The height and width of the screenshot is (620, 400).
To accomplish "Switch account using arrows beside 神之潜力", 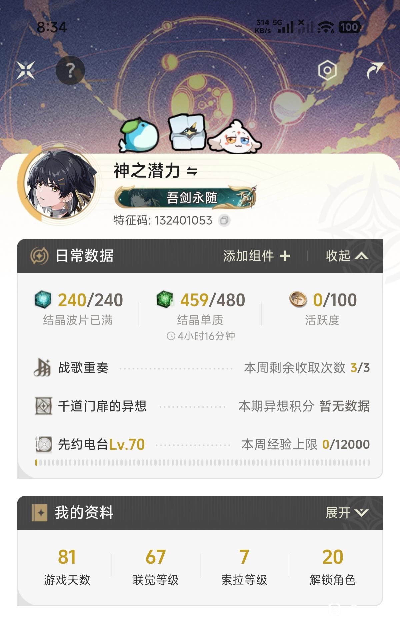I will [192, 171].
